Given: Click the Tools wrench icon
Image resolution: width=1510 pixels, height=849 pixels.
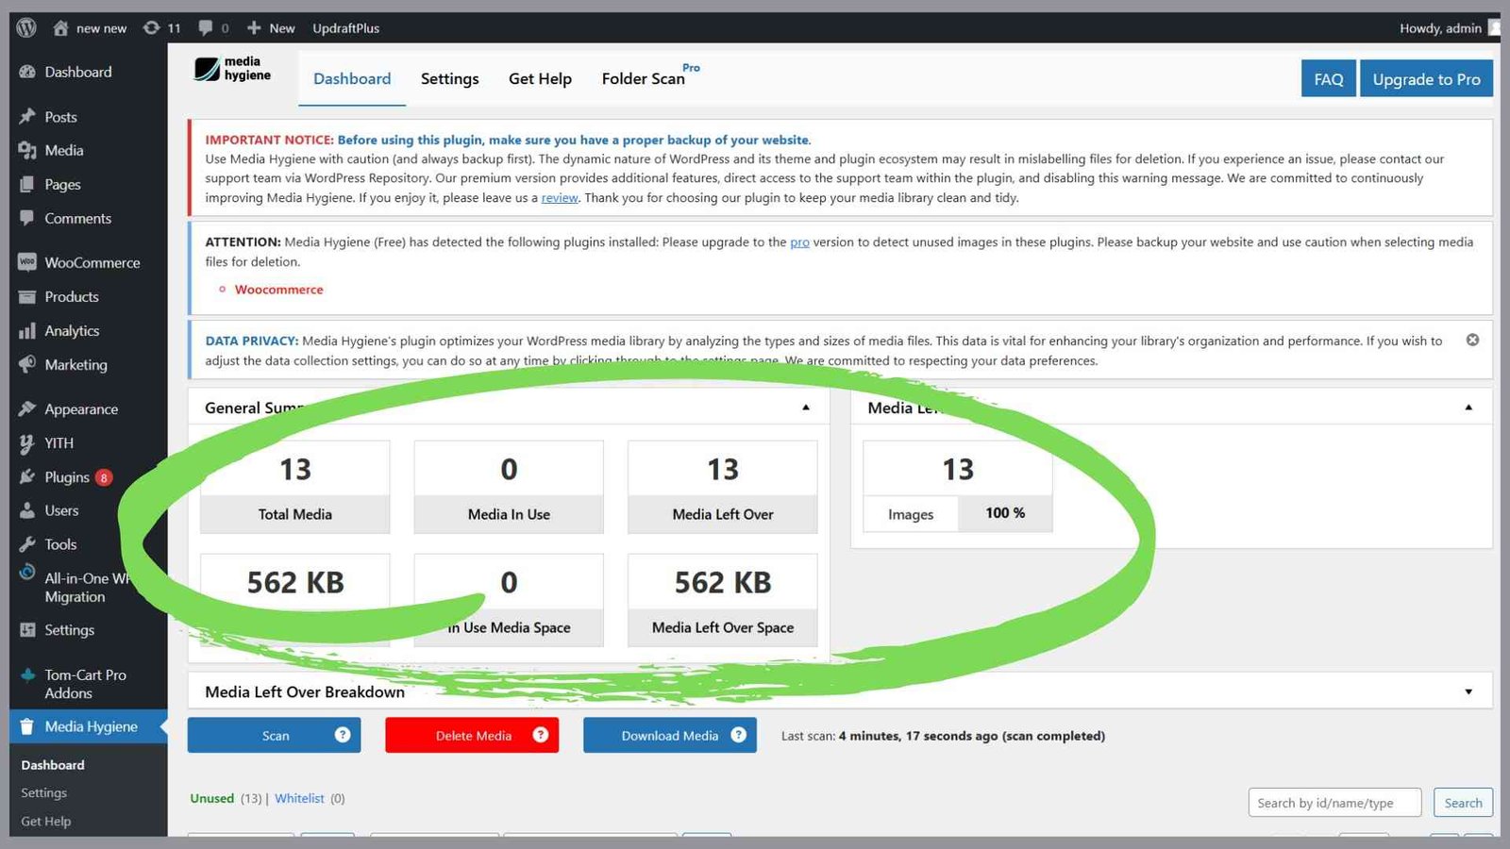Looking at the screenshot, I should pos(27,544).
